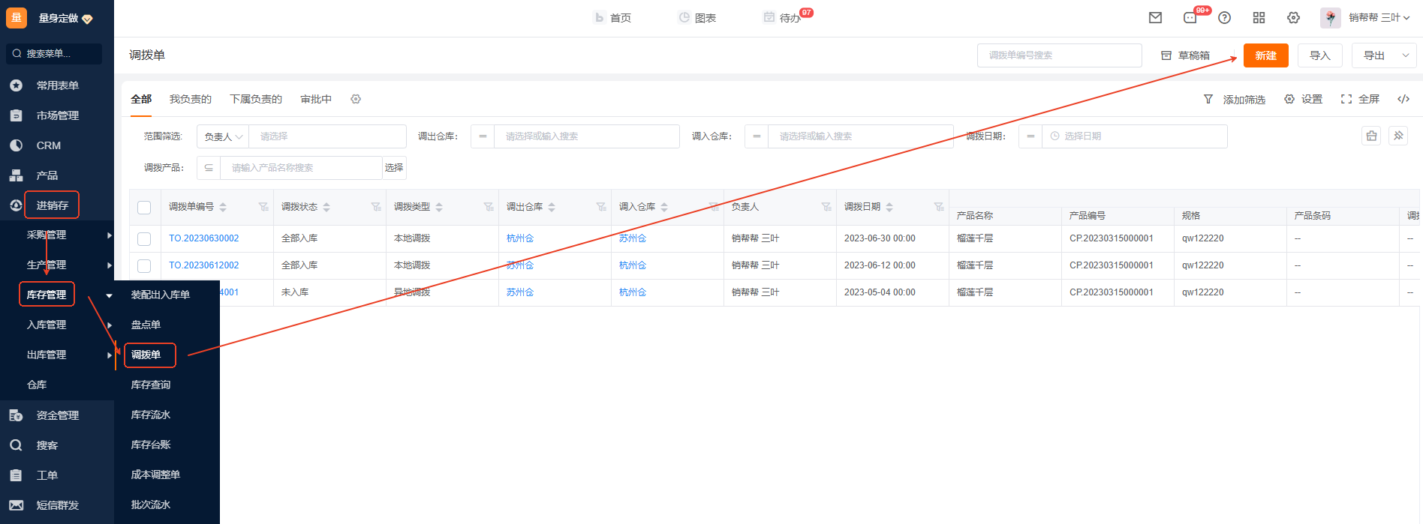This screenshot has height=524, width=1423.
Task: Click the 调拨单编号搜索 search field
Action: [1060, 55]
